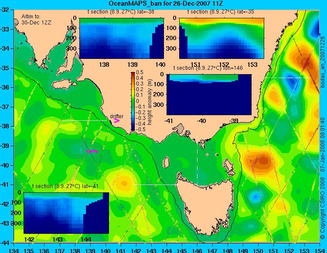327x253 pixels.
Task: Click the 138 tick of the lat=-38 inset
Action: (x=104, y=65)
